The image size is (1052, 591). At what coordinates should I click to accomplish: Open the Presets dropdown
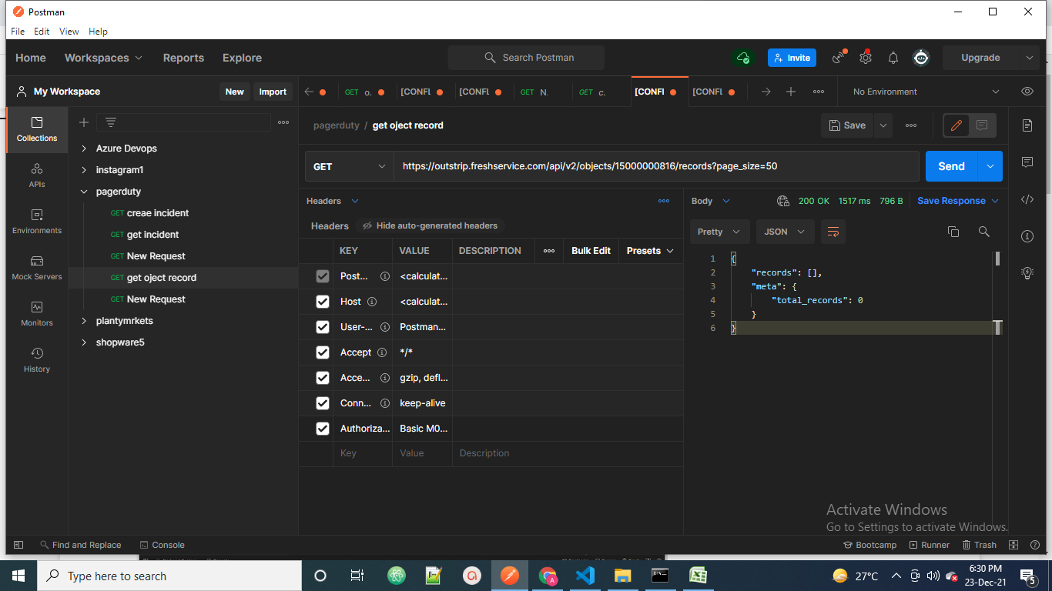pos(650,251)
